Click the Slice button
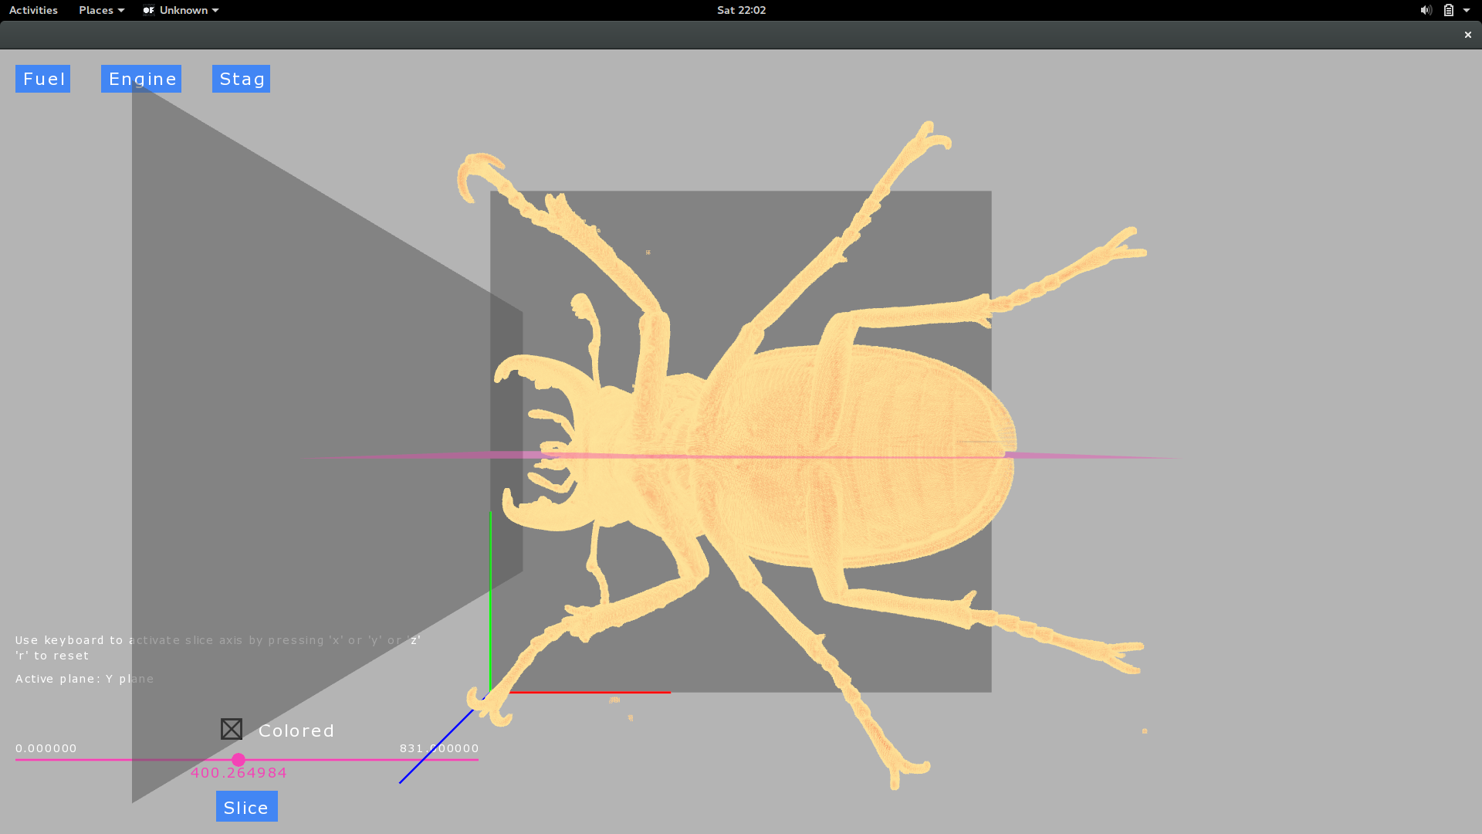1482x834 pixels. pos(245,806)
